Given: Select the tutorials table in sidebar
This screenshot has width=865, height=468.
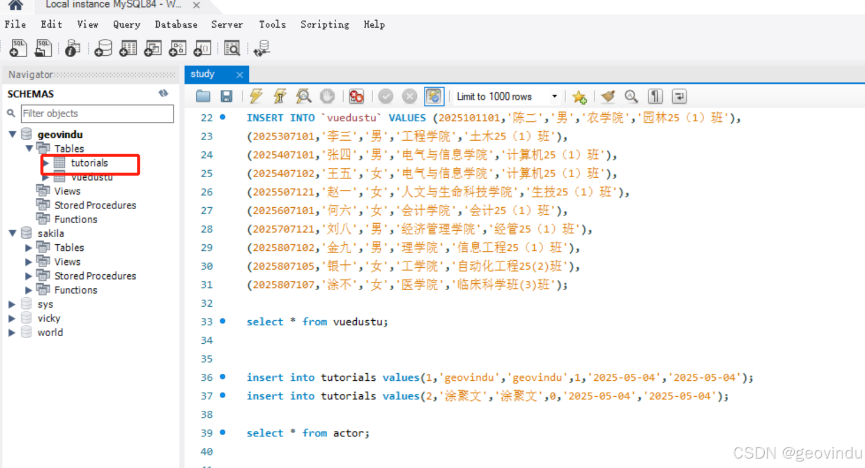Looking at the screenshot, I should [x=90, y=162].
